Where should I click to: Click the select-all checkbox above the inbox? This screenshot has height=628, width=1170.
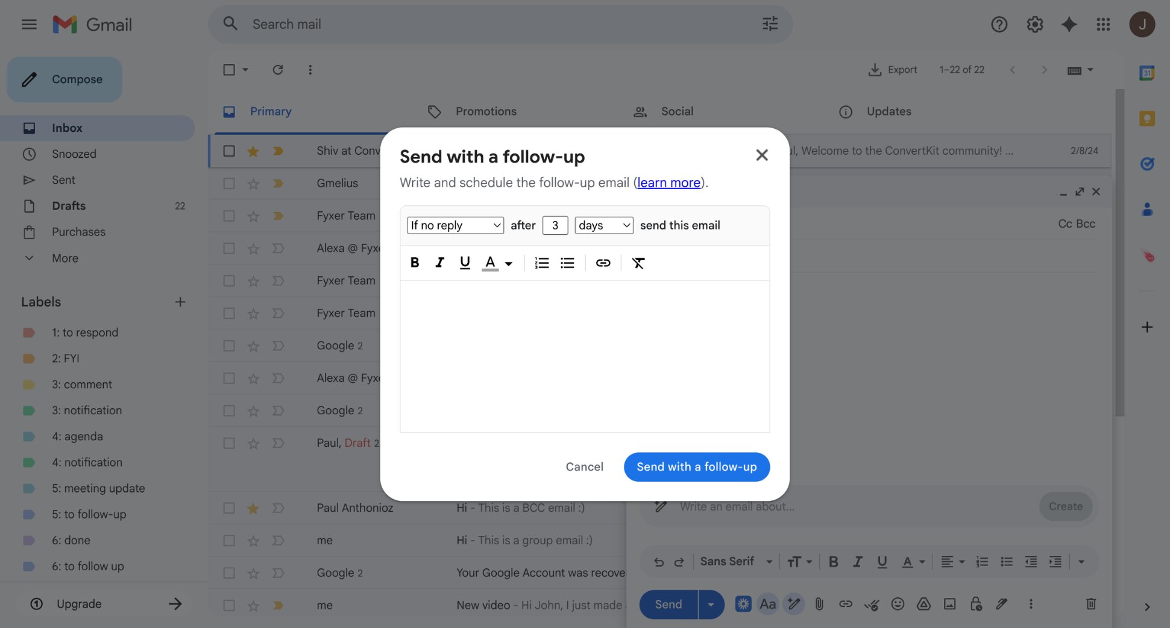pyautogui.click(x=230, y=69)
